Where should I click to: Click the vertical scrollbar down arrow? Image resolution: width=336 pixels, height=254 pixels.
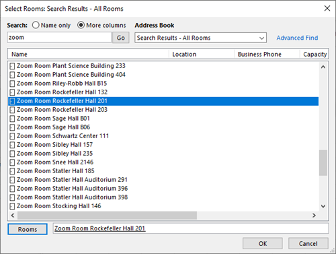click(323, 206)
